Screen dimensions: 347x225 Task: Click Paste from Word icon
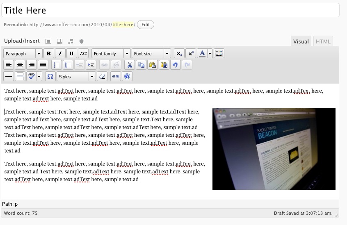pyautogui.click(x=164, y=65)
